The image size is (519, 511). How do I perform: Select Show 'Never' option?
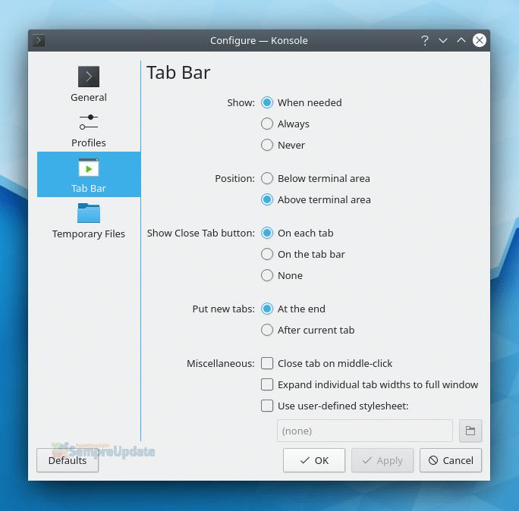click(283, 145)
